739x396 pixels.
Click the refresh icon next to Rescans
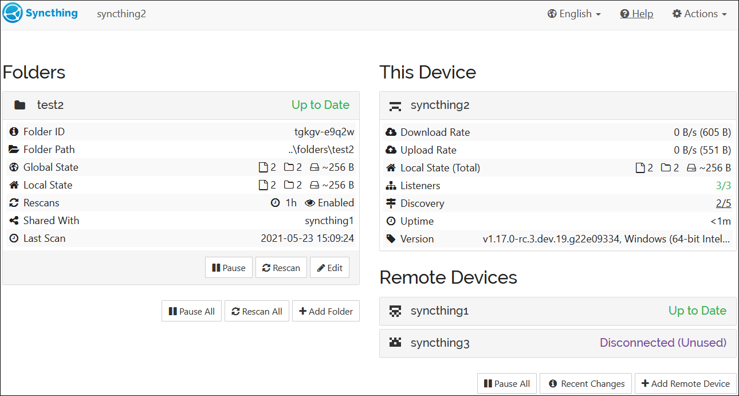tap(14, 203)
